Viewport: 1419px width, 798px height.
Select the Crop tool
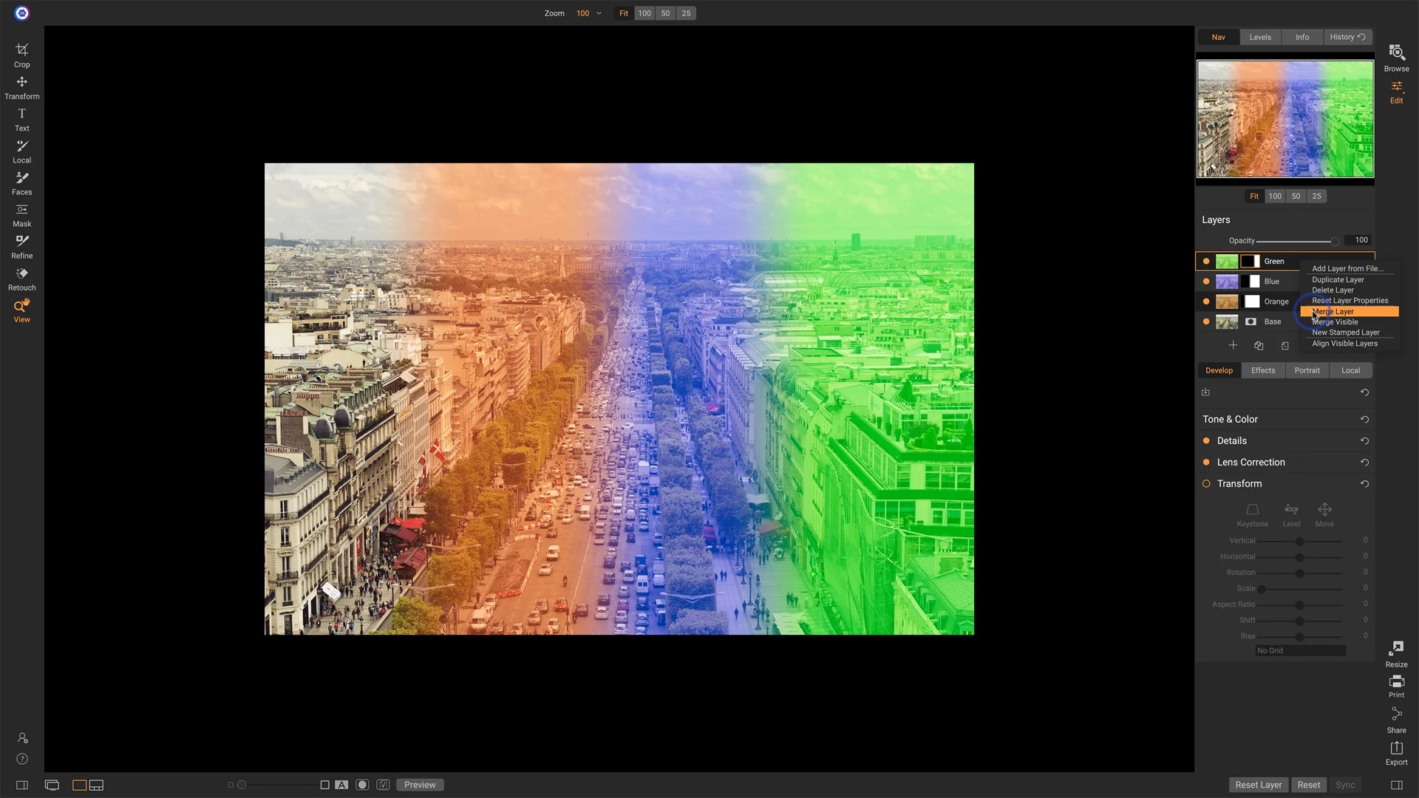point(22,55)
